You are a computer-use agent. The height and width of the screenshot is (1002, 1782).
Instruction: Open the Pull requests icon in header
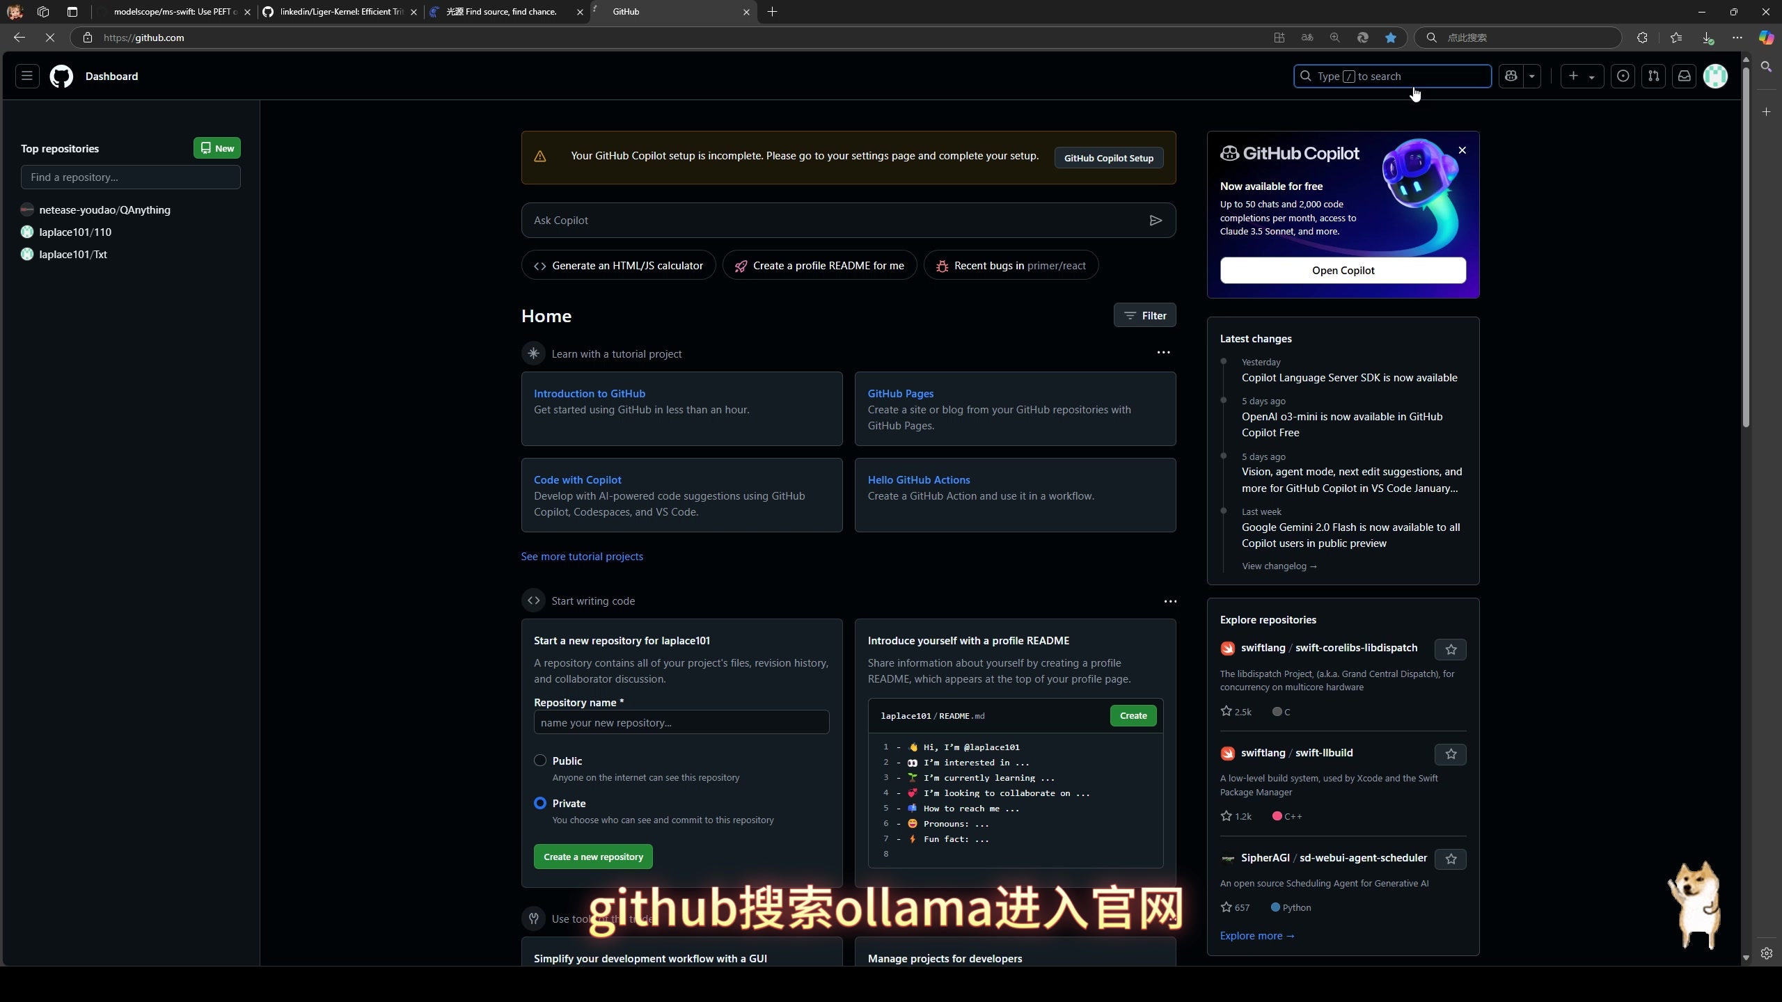(x=1653, y=76)
